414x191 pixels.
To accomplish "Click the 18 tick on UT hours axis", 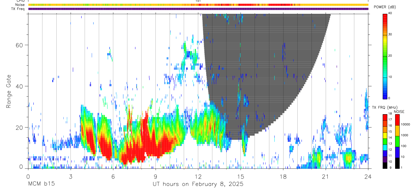I will point(283,176).
